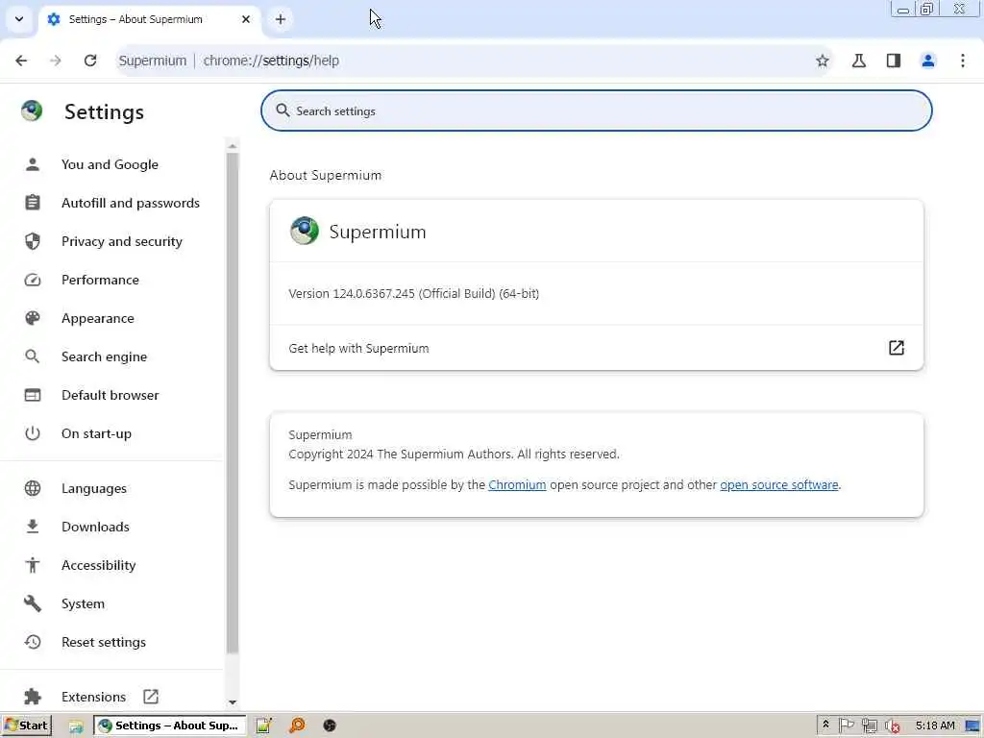Open the profile avatar icon
This screenshot has height=738, width=984.
(x=928, y=61)
